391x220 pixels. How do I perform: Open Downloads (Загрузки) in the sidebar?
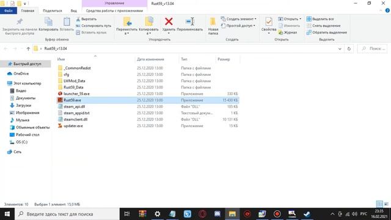click(x=23, y=105)
